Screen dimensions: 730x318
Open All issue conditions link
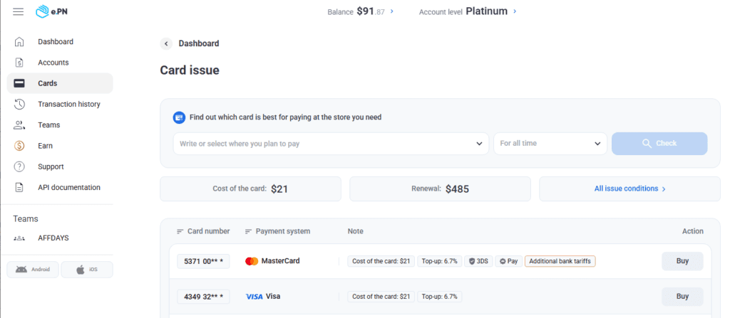click(629, 189)
